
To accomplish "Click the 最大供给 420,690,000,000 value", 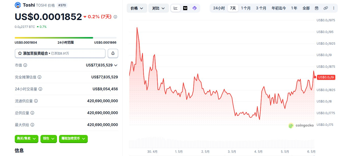I will 103,125.
